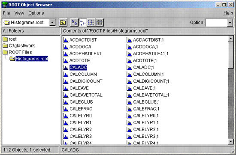Open the Options menu
The image size is (236, 155).
point(36,13)
